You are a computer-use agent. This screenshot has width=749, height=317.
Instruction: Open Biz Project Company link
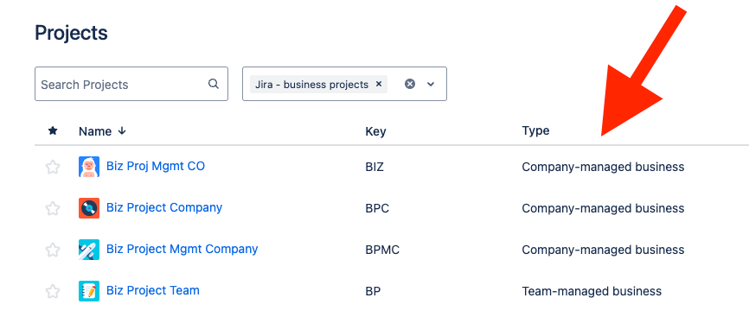pos(164,207)
